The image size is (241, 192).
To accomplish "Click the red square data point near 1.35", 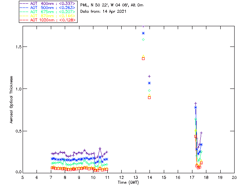I will (143, 58).
